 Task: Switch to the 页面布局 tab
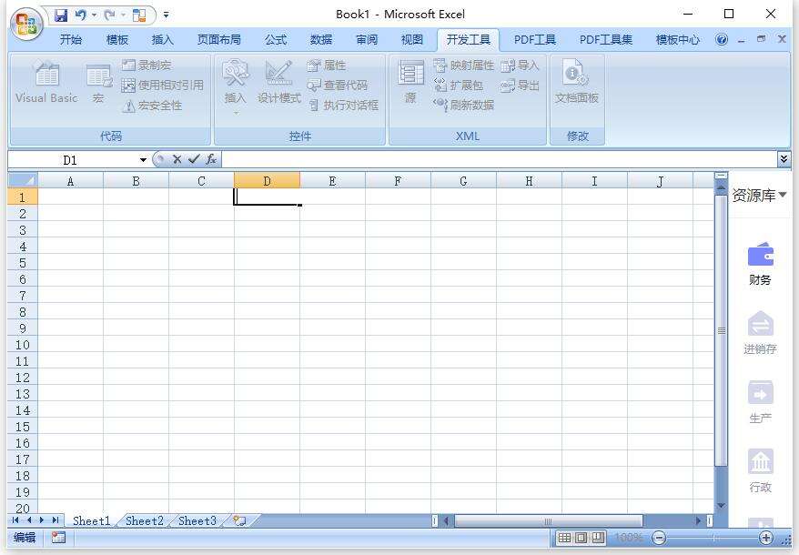(x=219, y=40)
